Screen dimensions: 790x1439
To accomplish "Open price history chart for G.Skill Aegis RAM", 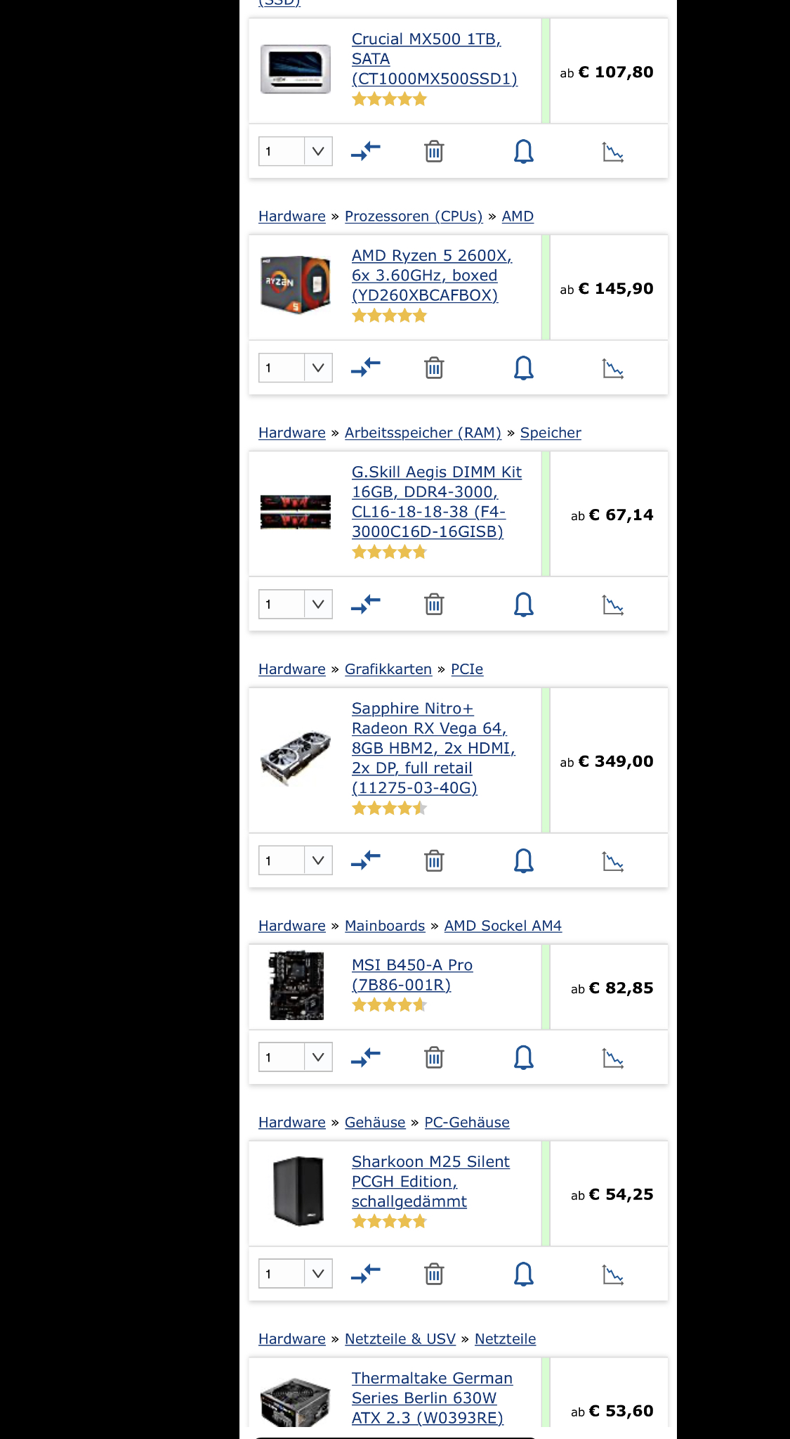I will coord(613,605).
